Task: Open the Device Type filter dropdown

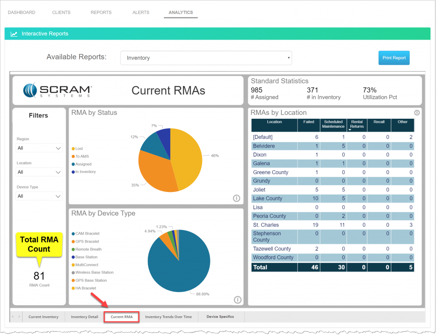Action: tap(39, 196)
